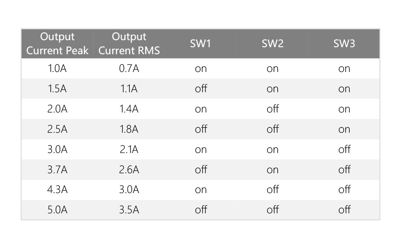Select the SW2 column header
This screenshot has width=401, height=248.
[272, 43]
